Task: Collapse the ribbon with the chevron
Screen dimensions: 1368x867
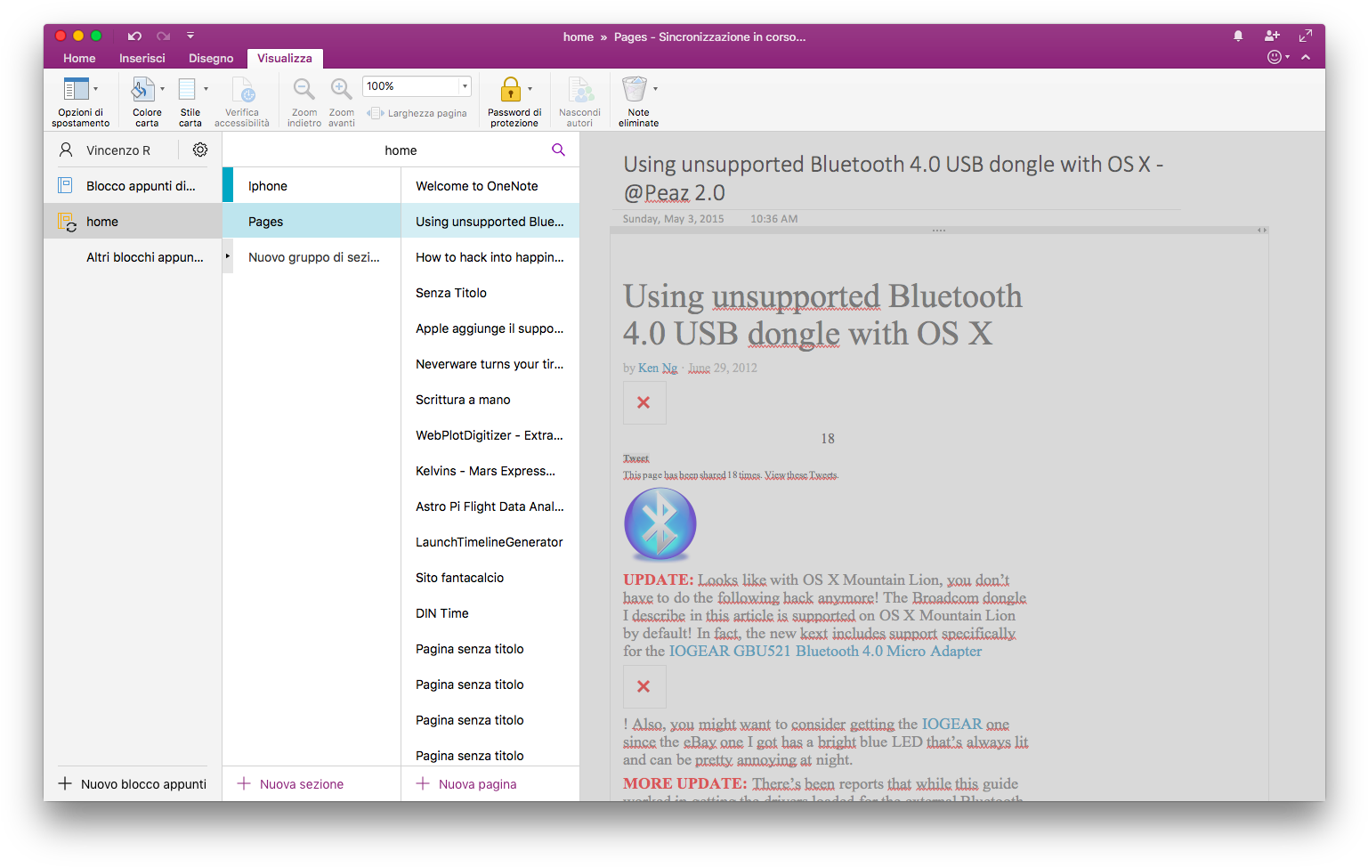Action: click(1306, 57)
